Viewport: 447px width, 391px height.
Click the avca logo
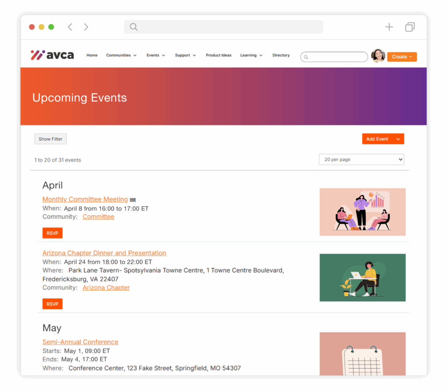point(52,55)
